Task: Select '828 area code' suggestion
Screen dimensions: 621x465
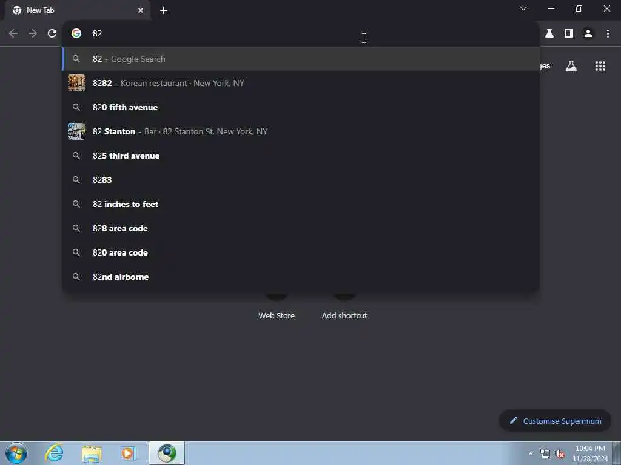Action: coord(301,228)
